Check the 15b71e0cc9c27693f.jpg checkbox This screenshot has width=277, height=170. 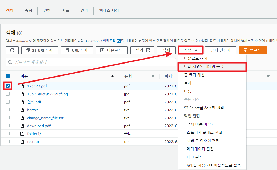pos(8,94)
